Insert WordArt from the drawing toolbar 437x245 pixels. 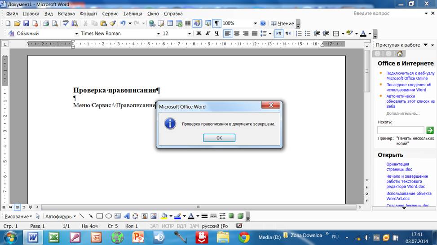tap(127, 216)
